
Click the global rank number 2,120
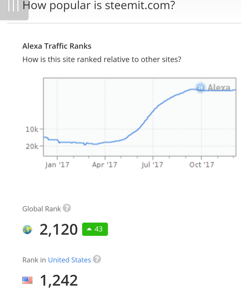pyautogui.click(x=58, y=229)
